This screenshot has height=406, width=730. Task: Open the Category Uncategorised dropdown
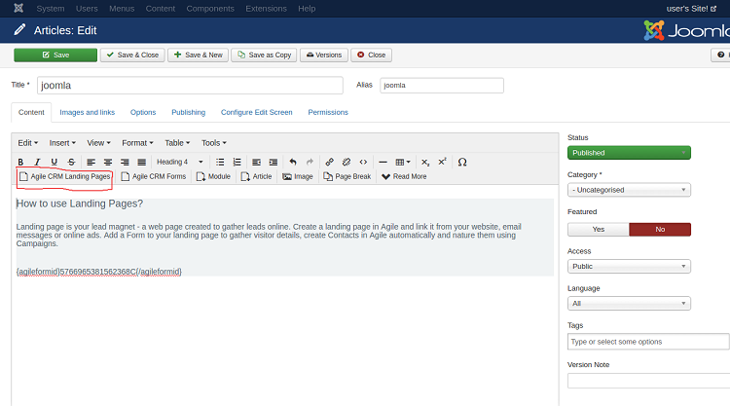(x=629, y=190)
